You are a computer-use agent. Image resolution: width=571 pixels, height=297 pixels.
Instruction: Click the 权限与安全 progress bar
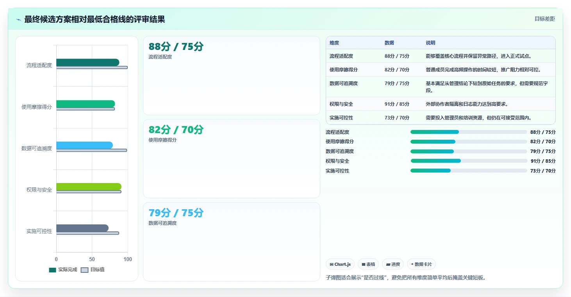[469, 161]
